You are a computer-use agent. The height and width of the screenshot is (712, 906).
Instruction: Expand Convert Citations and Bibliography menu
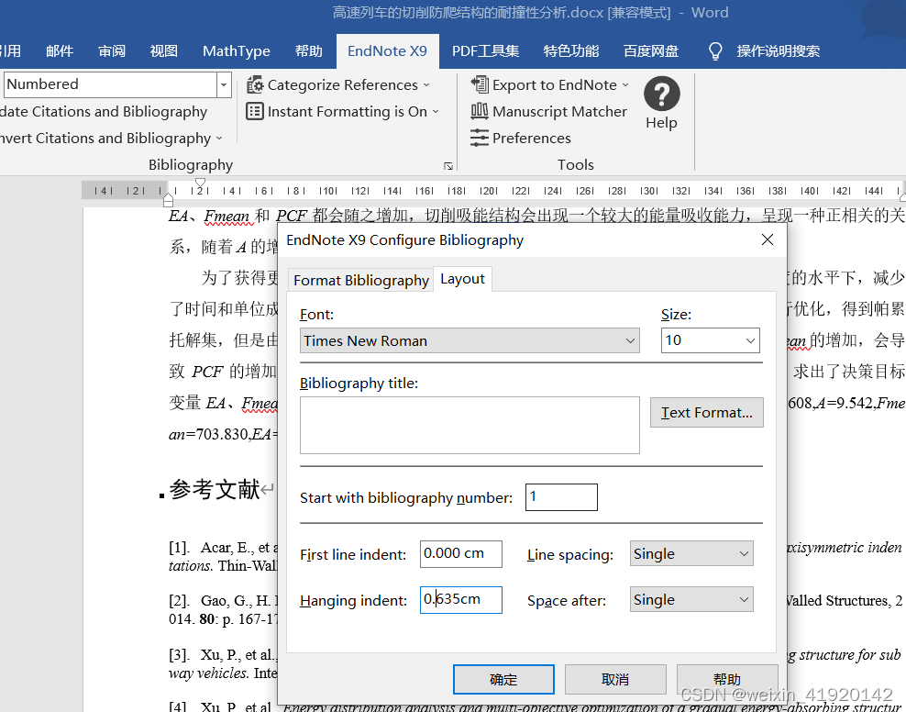click(x=111, y=139)
